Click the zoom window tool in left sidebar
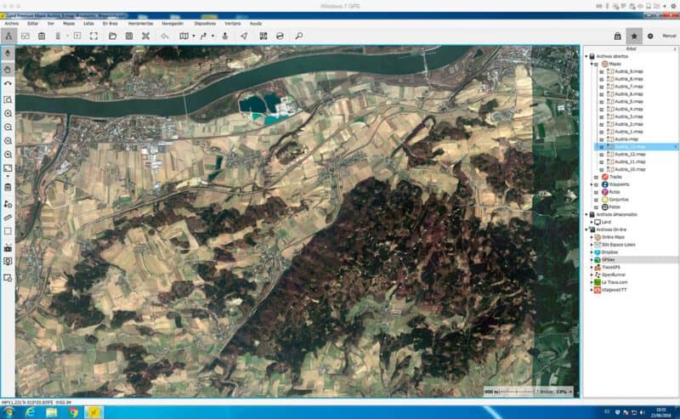680x419 pixels. [x=8, y=99]
